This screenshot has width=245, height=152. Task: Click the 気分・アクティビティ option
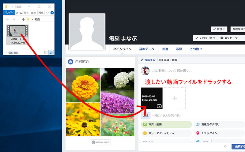click(166, 133)
